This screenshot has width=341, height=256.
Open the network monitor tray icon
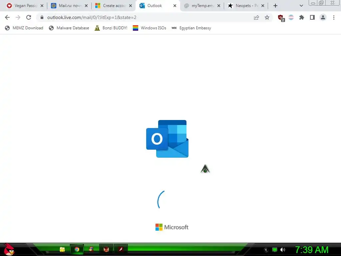[275, 250]
